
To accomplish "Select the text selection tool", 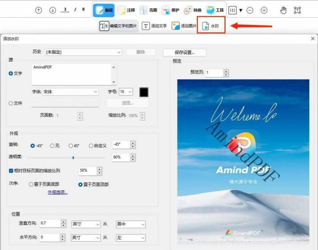I will tap(297, 10).
